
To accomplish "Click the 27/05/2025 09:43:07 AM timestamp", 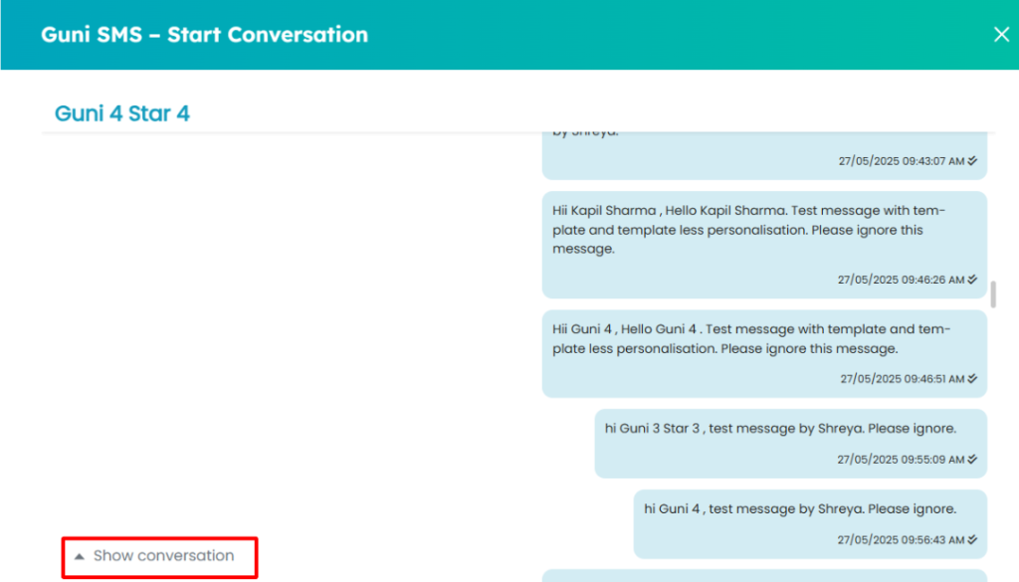I will [902, 161].
